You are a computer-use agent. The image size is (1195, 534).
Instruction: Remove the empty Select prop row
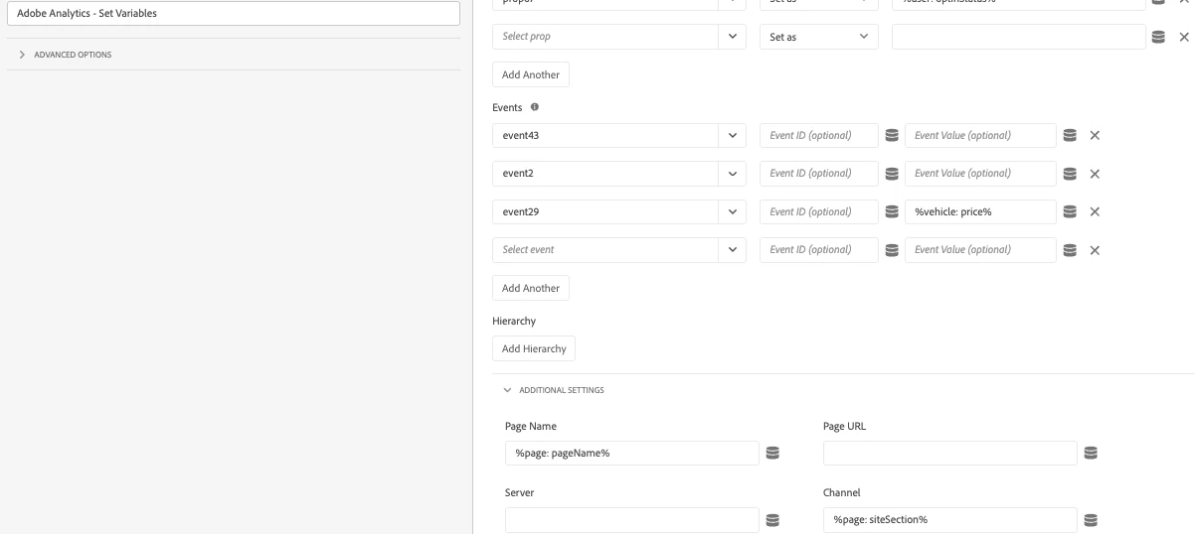click(x=1184, y=37)
